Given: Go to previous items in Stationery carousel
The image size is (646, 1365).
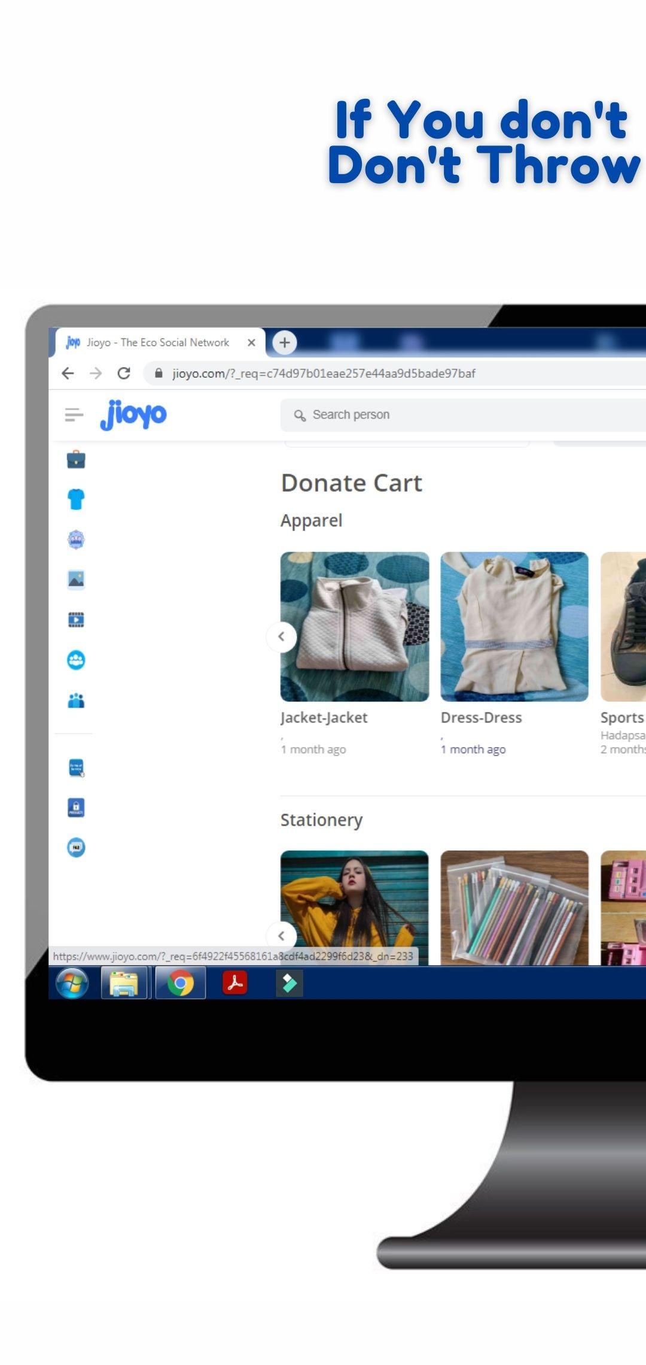Looking at the screenshot, I should click(281, 936).
